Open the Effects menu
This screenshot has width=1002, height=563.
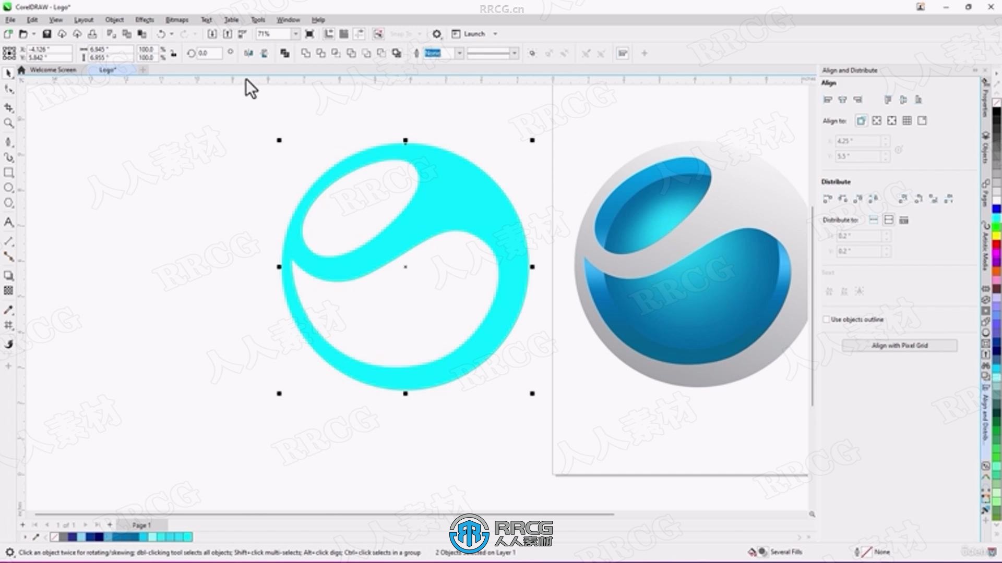[145, 20]
